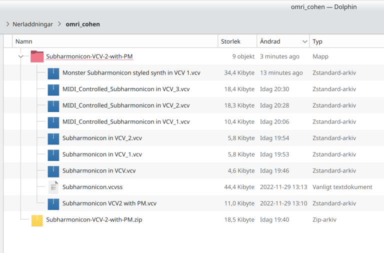Go to Nerladdningar in the breadcrumb
Image resolution: width=384 pixels, height=253 pixels.
pos(33,24)
